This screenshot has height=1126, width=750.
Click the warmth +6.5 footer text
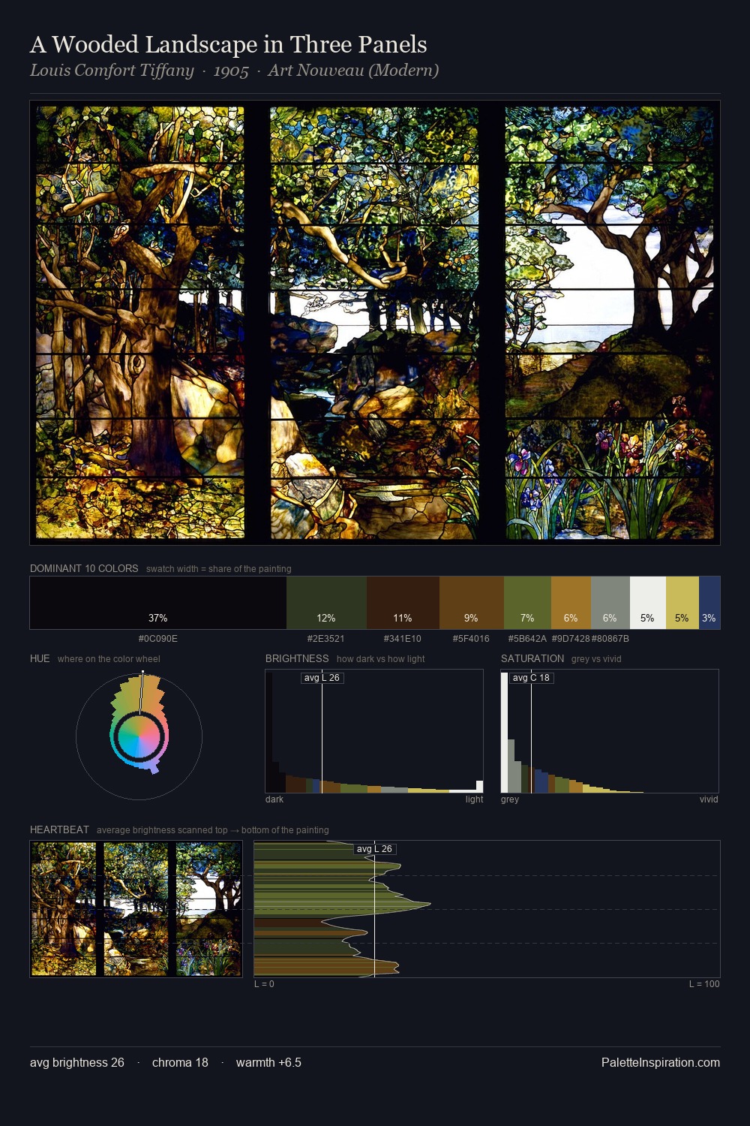(268, 1063)
